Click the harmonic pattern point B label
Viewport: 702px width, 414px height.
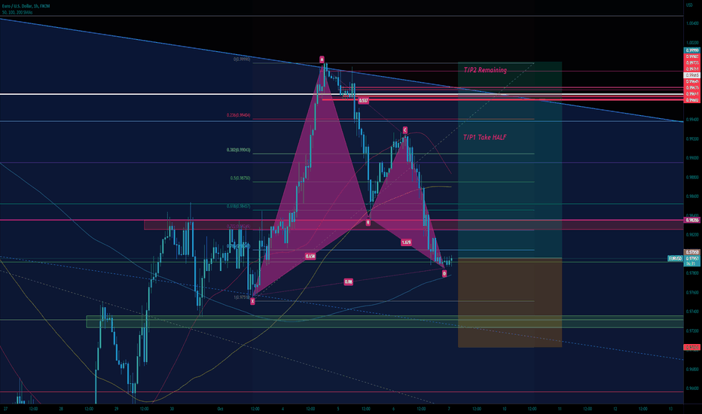(x=368, y=222)
